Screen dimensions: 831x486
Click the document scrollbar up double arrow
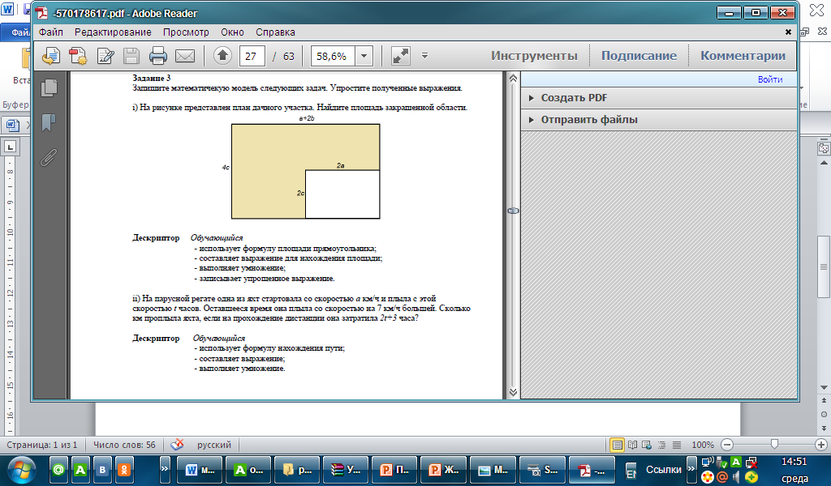tap(513, 79)
